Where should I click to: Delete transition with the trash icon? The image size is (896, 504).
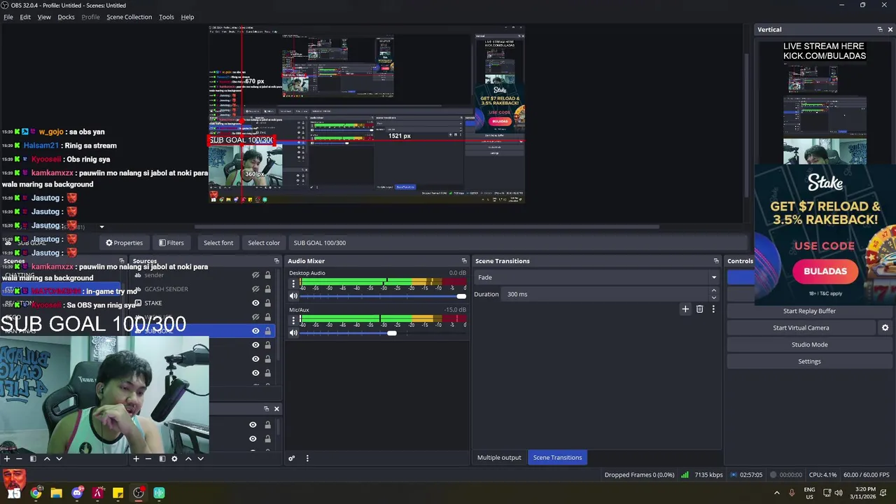pyautogui.click(x=699, y=309)
